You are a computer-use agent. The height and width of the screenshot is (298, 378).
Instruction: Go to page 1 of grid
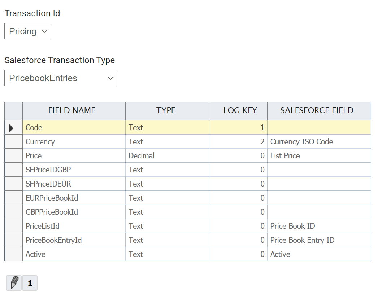[30, 284]
